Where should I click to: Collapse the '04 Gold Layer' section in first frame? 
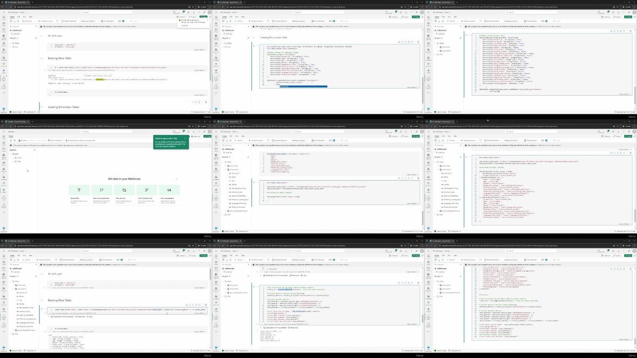[41, 36]
